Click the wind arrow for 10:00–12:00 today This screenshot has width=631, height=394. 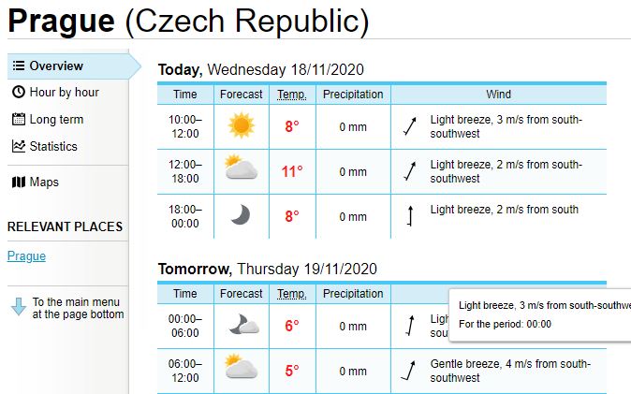click(410, 126)
